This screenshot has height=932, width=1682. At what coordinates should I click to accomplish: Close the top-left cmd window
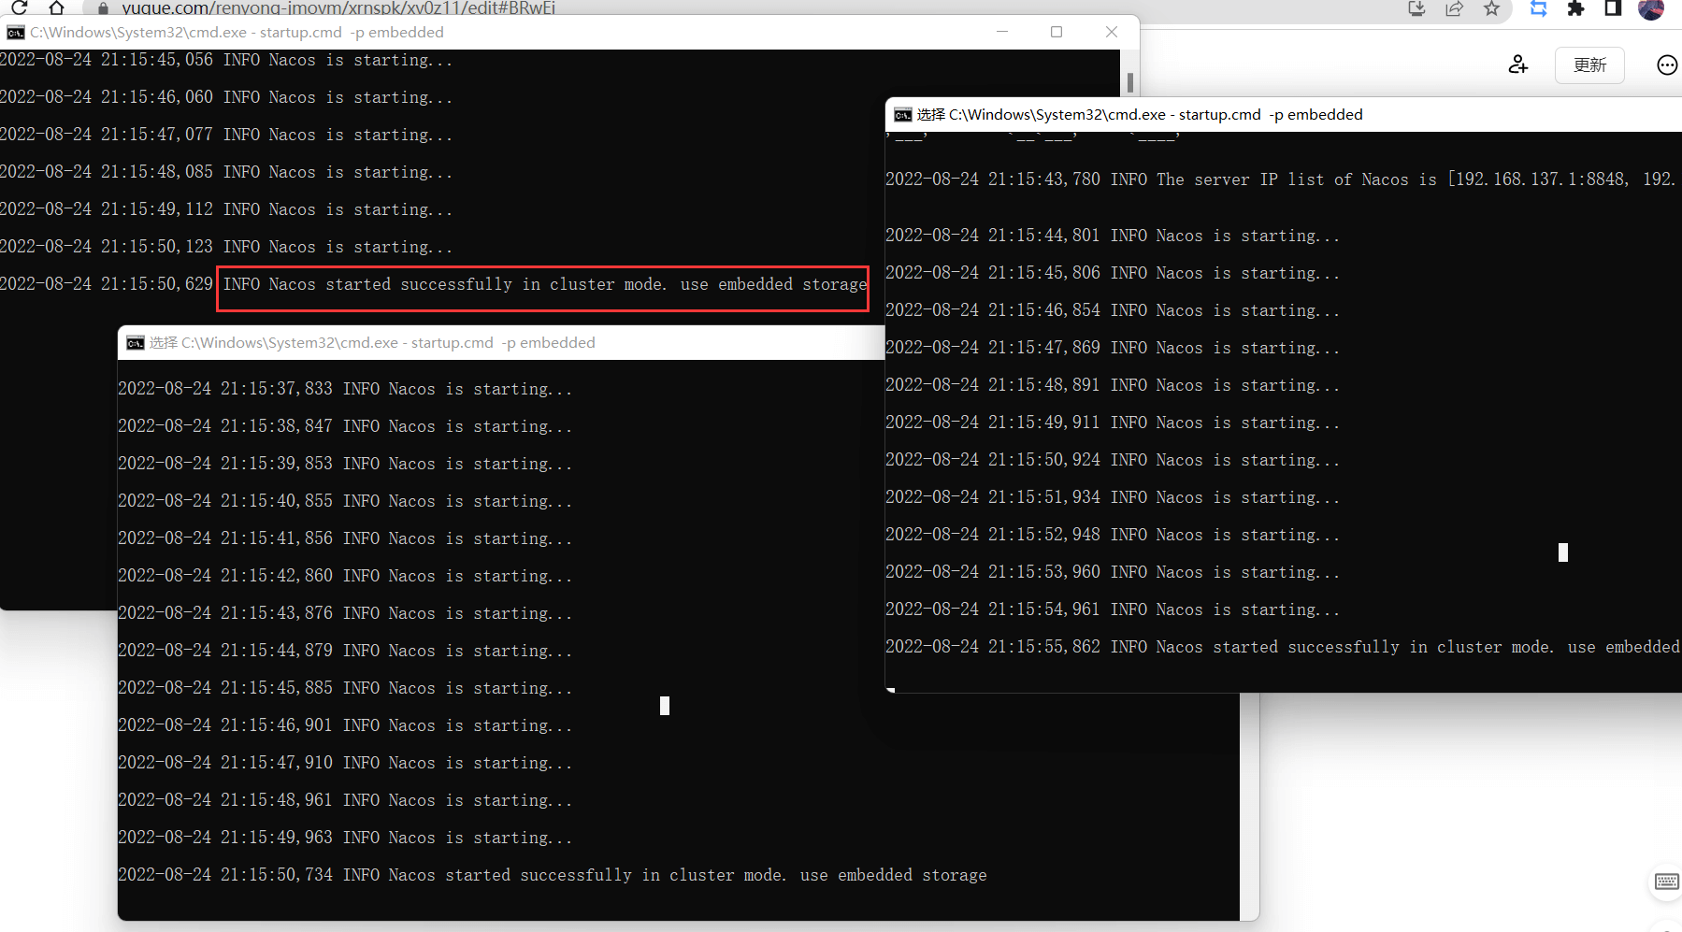click(1112, 32)
